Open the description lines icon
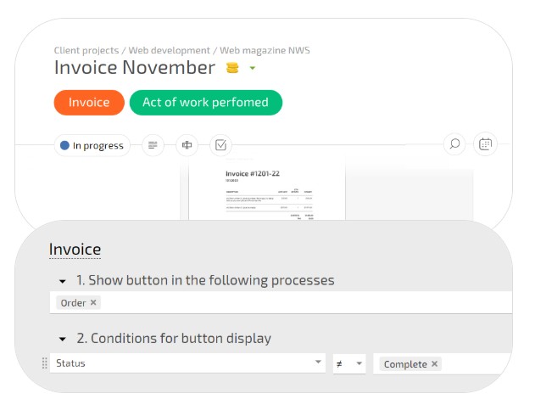The height and width of the screenshot is (416, 535). 153,145
